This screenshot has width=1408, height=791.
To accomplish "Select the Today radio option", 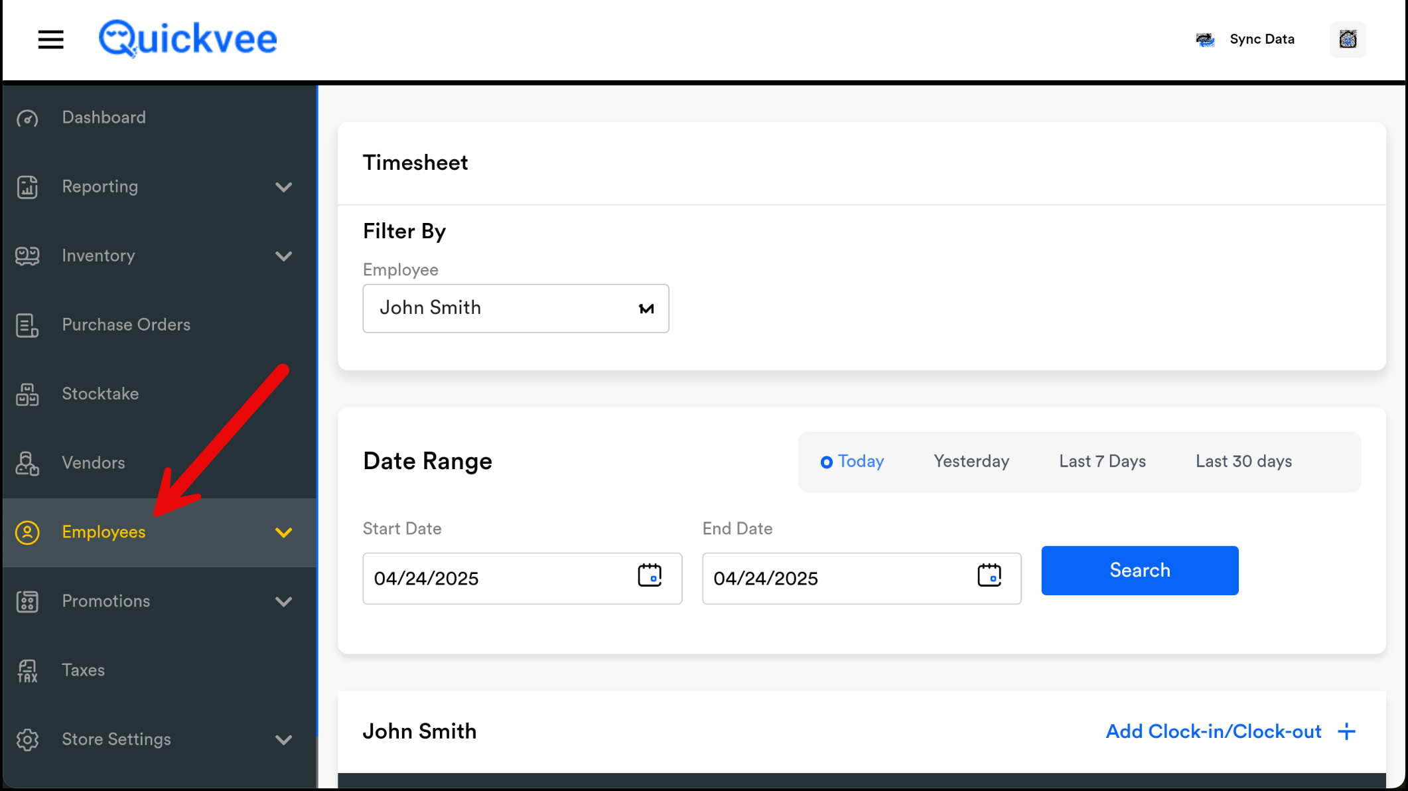I will pos(827,462).
